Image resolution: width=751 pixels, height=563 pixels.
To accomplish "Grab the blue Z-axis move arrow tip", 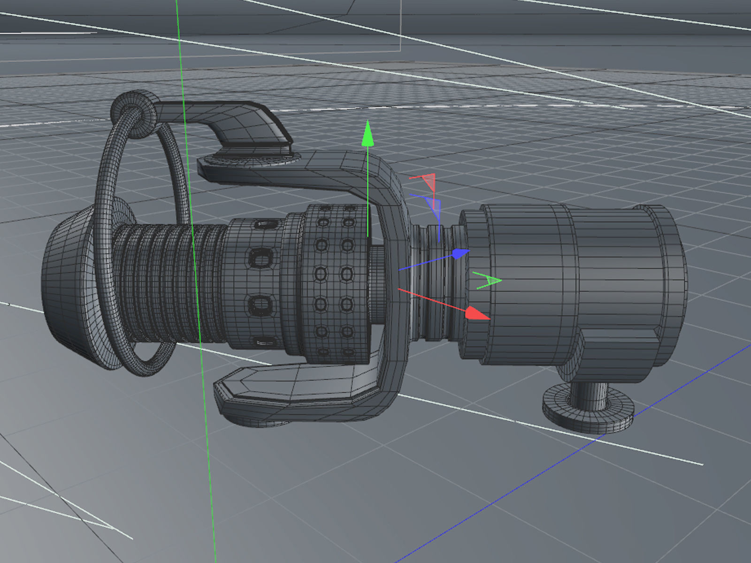I will point(460,254).
